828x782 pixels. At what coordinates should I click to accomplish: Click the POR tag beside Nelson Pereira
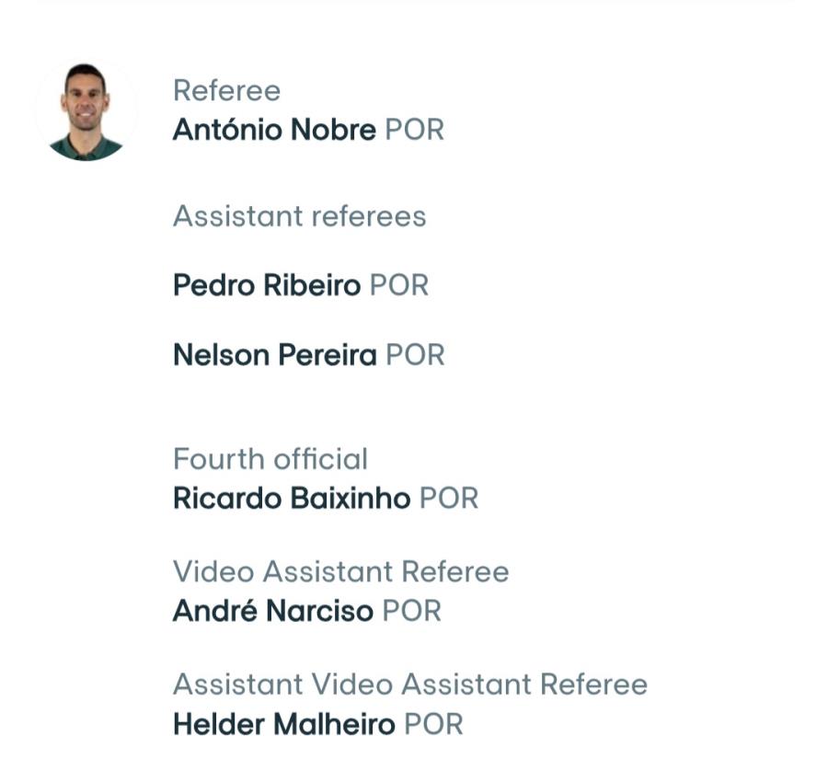coord(415,354)
